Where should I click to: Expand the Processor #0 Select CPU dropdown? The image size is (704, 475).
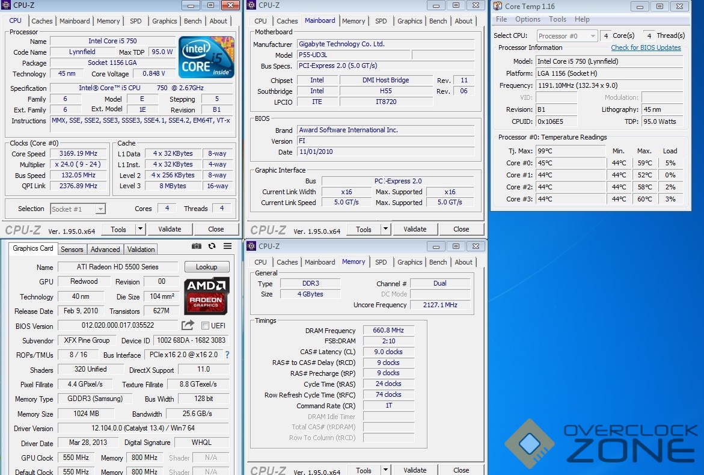[567, 35]
